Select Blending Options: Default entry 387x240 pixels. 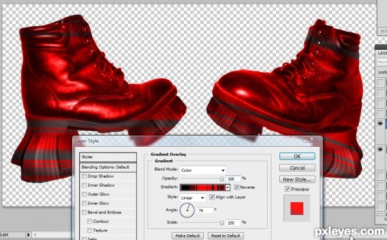click(x=108, y=167)
